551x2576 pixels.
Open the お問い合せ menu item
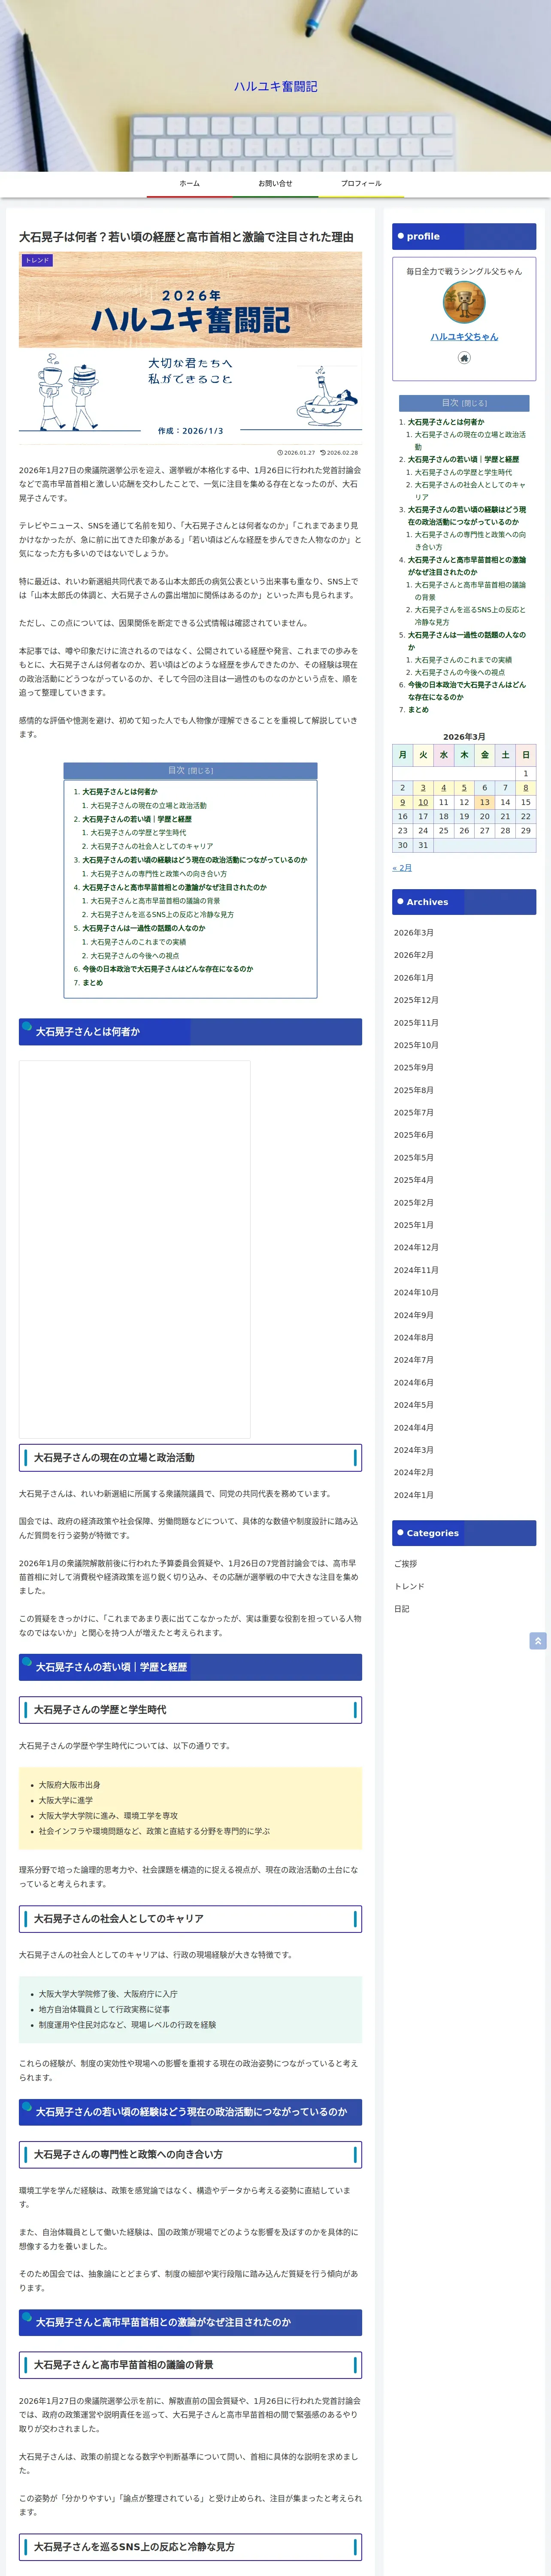click(275, 184)
